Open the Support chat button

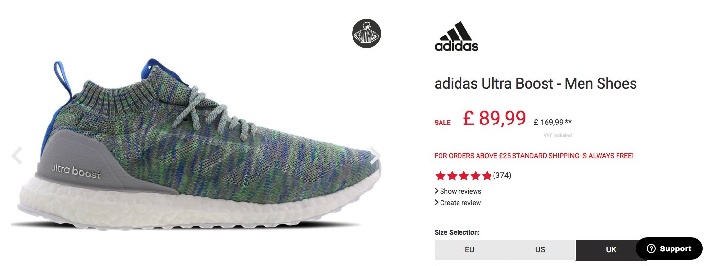[669, 249]
